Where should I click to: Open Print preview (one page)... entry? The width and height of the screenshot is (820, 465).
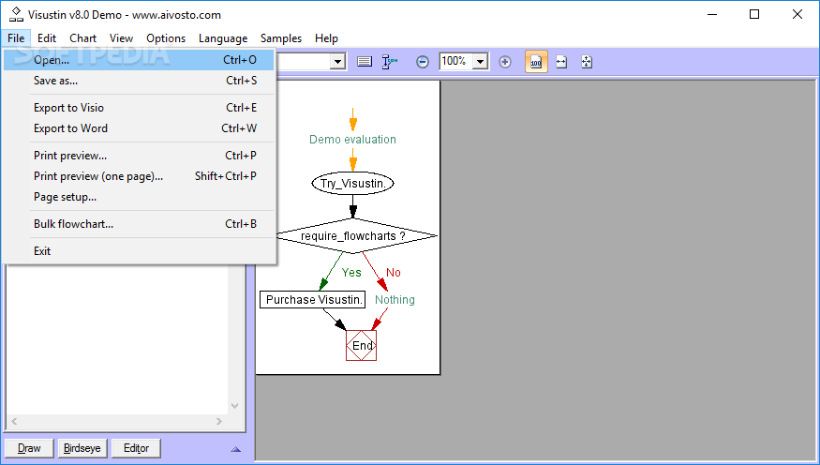pos(139,177)
